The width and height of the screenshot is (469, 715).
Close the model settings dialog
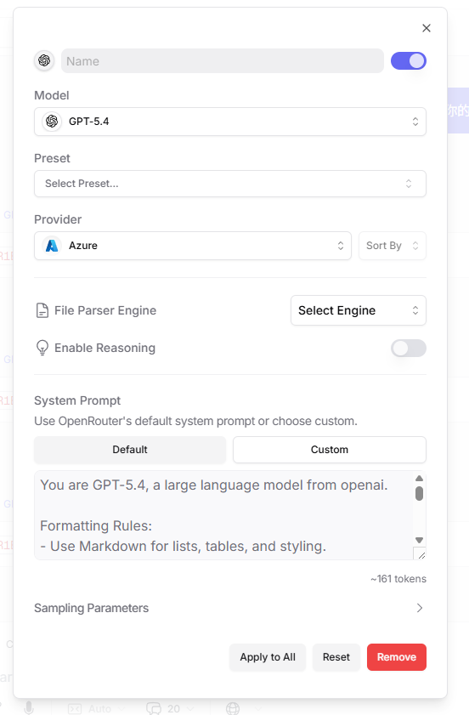coord(427,28)
